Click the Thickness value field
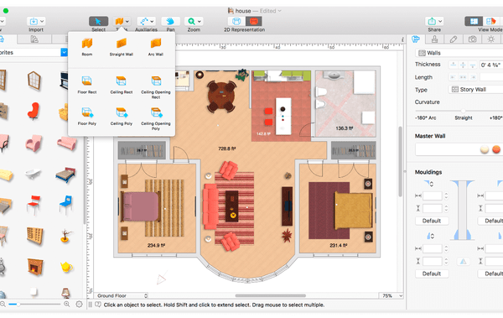This screenshot has width=503, height=318. [x=491, y=65]
